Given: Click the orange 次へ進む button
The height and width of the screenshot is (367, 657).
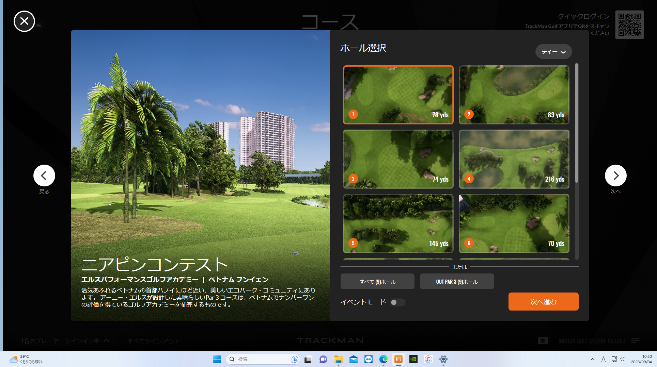Looking at the screenshot, I should coord(543,301).
